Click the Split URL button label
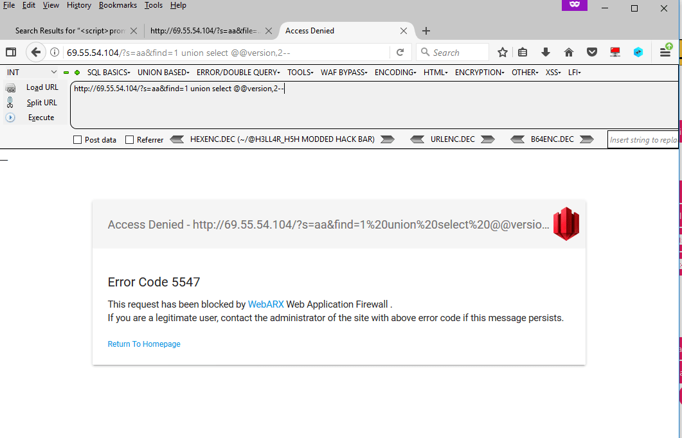 [42, 103]
